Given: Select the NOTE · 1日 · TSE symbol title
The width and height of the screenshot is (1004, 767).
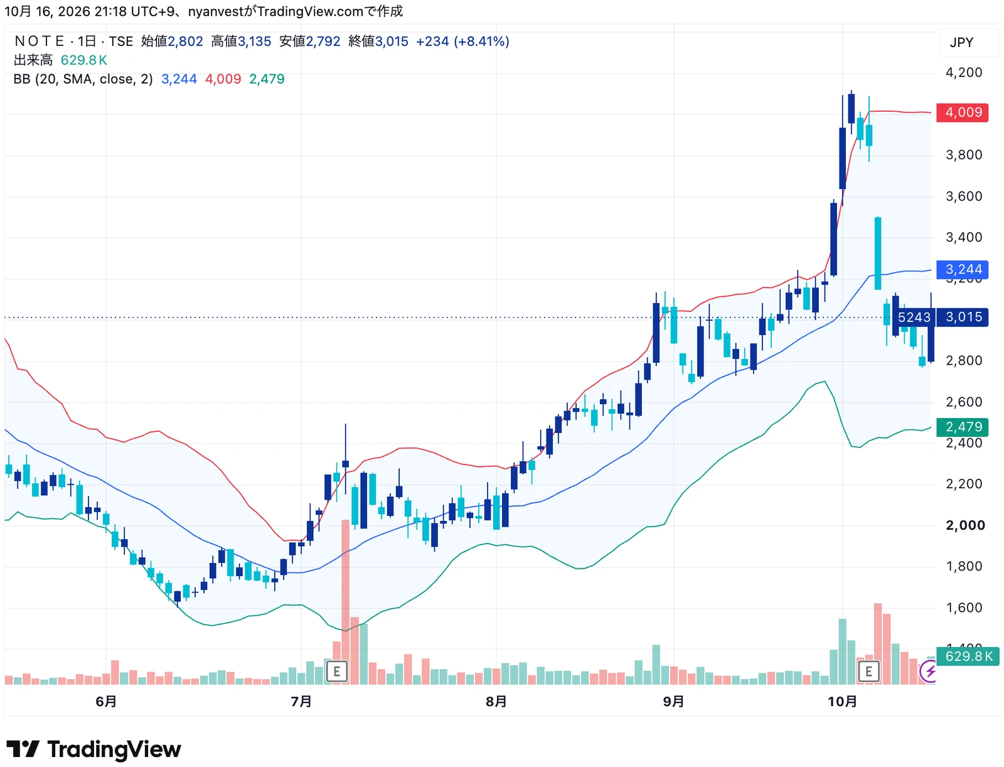Looking at the screenshot, I should (x=73, y=41).
